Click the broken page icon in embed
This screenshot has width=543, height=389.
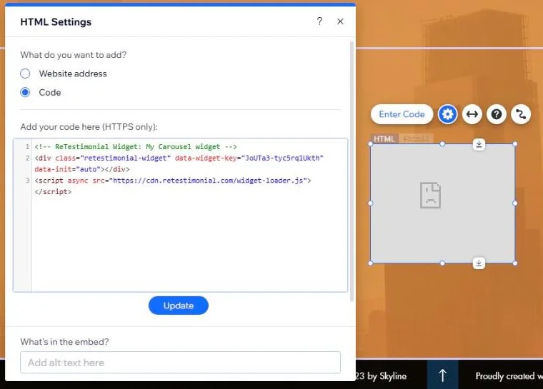[430, 195]
